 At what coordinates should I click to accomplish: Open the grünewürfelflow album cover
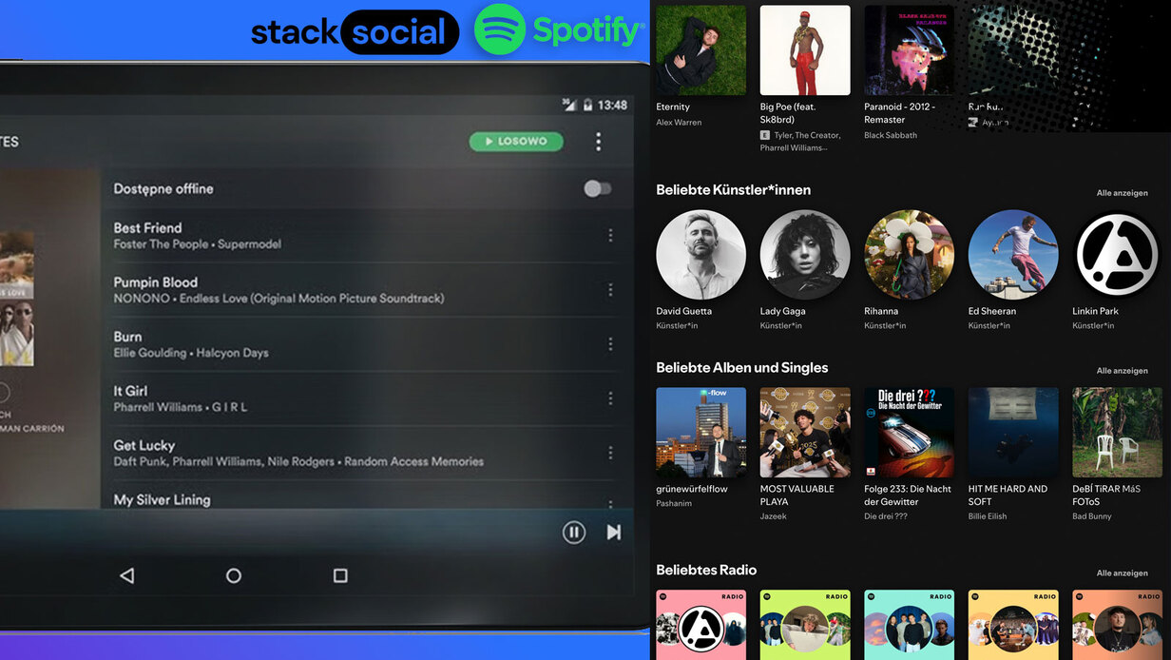coord(701,432)
